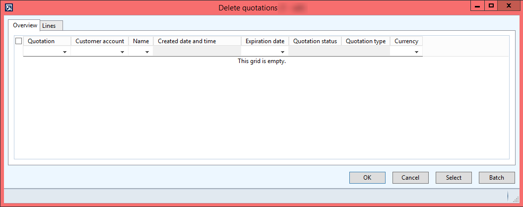Expand the Customer account filter dropdown

click(x=122, y=52)
